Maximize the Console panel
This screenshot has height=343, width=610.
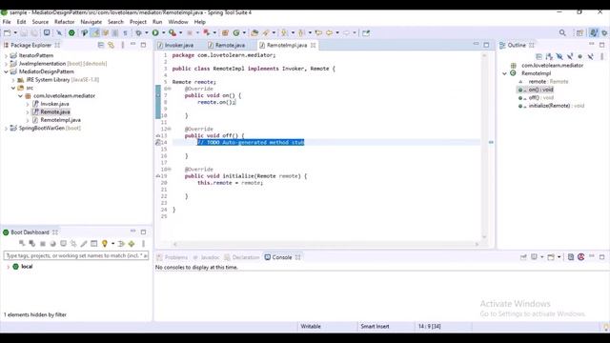tap(601, 256)
